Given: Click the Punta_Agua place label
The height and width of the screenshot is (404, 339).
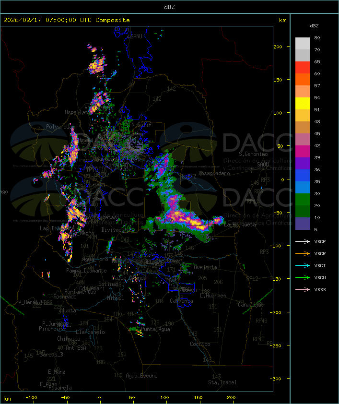Looking at the screenshot, I should pos(155,329).
